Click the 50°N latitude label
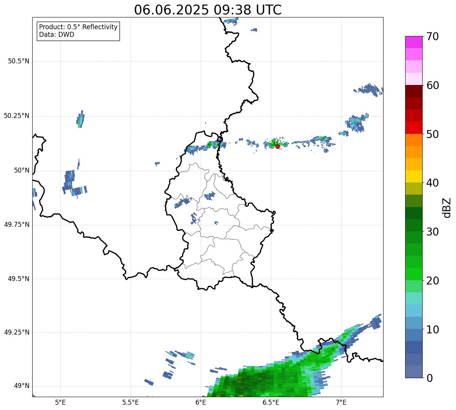The height and width of the screenshot is (410, 456). click(x=22, y=170)
